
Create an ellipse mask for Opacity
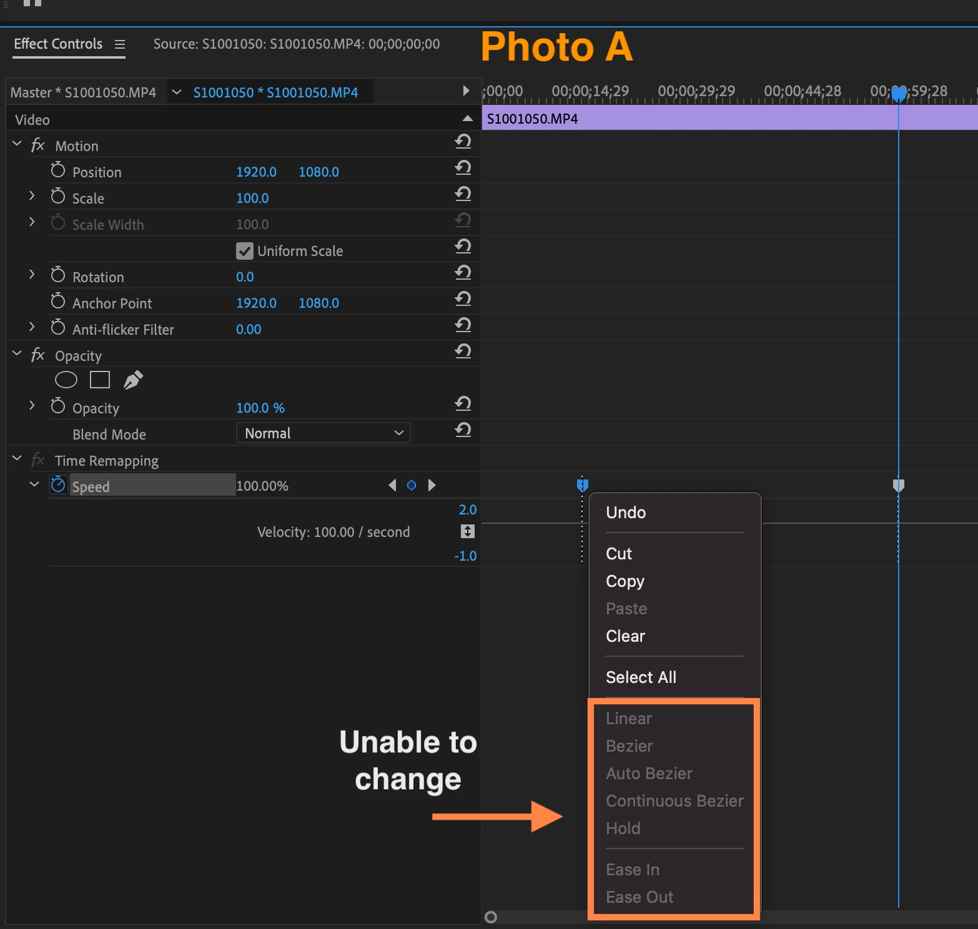pyautogui.click(x=66, y=380)
